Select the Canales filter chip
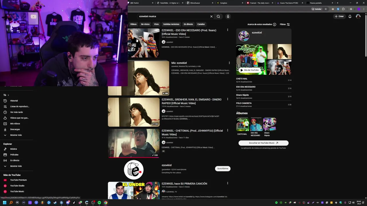This screenshot has width=367, height=206. point(201,24)
